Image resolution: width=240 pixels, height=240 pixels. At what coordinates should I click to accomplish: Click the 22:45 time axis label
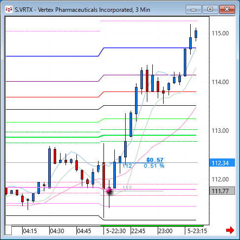[x=138, y=231]
